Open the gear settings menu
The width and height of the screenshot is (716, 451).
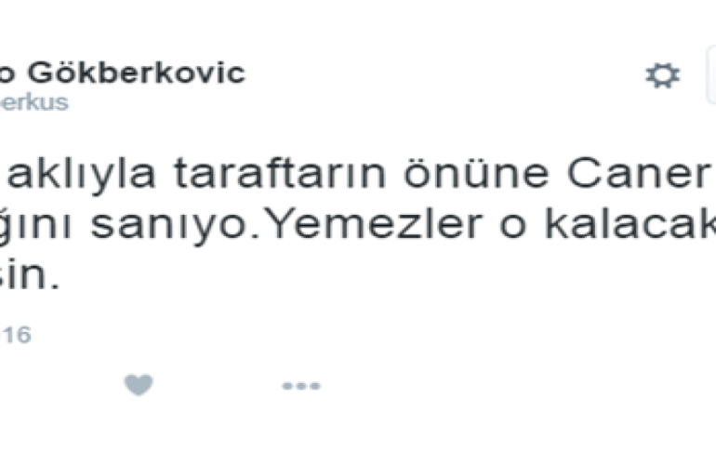663,75
